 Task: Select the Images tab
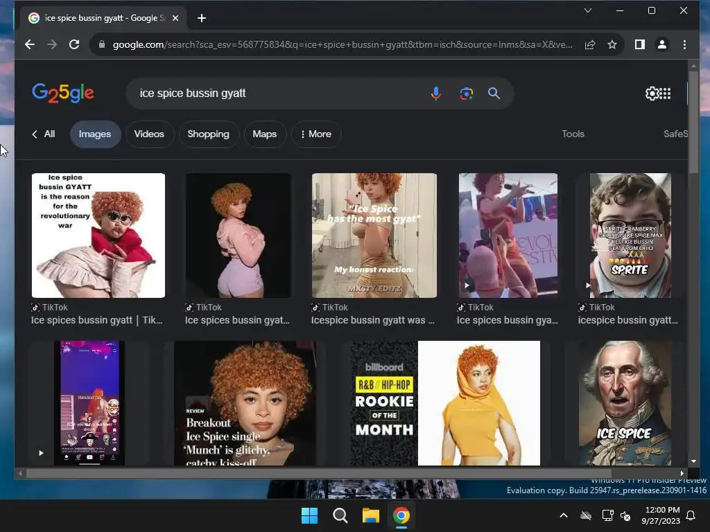(x=95, y=134)
